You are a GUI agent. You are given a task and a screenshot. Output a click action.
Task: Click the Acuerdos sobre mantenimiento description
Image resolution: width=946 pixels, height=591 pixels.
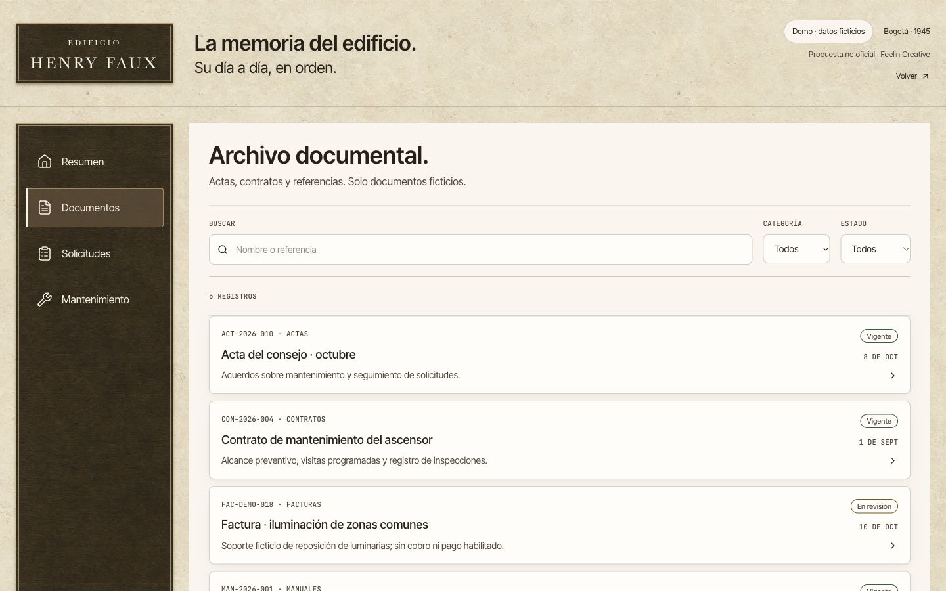coord(340,375)
